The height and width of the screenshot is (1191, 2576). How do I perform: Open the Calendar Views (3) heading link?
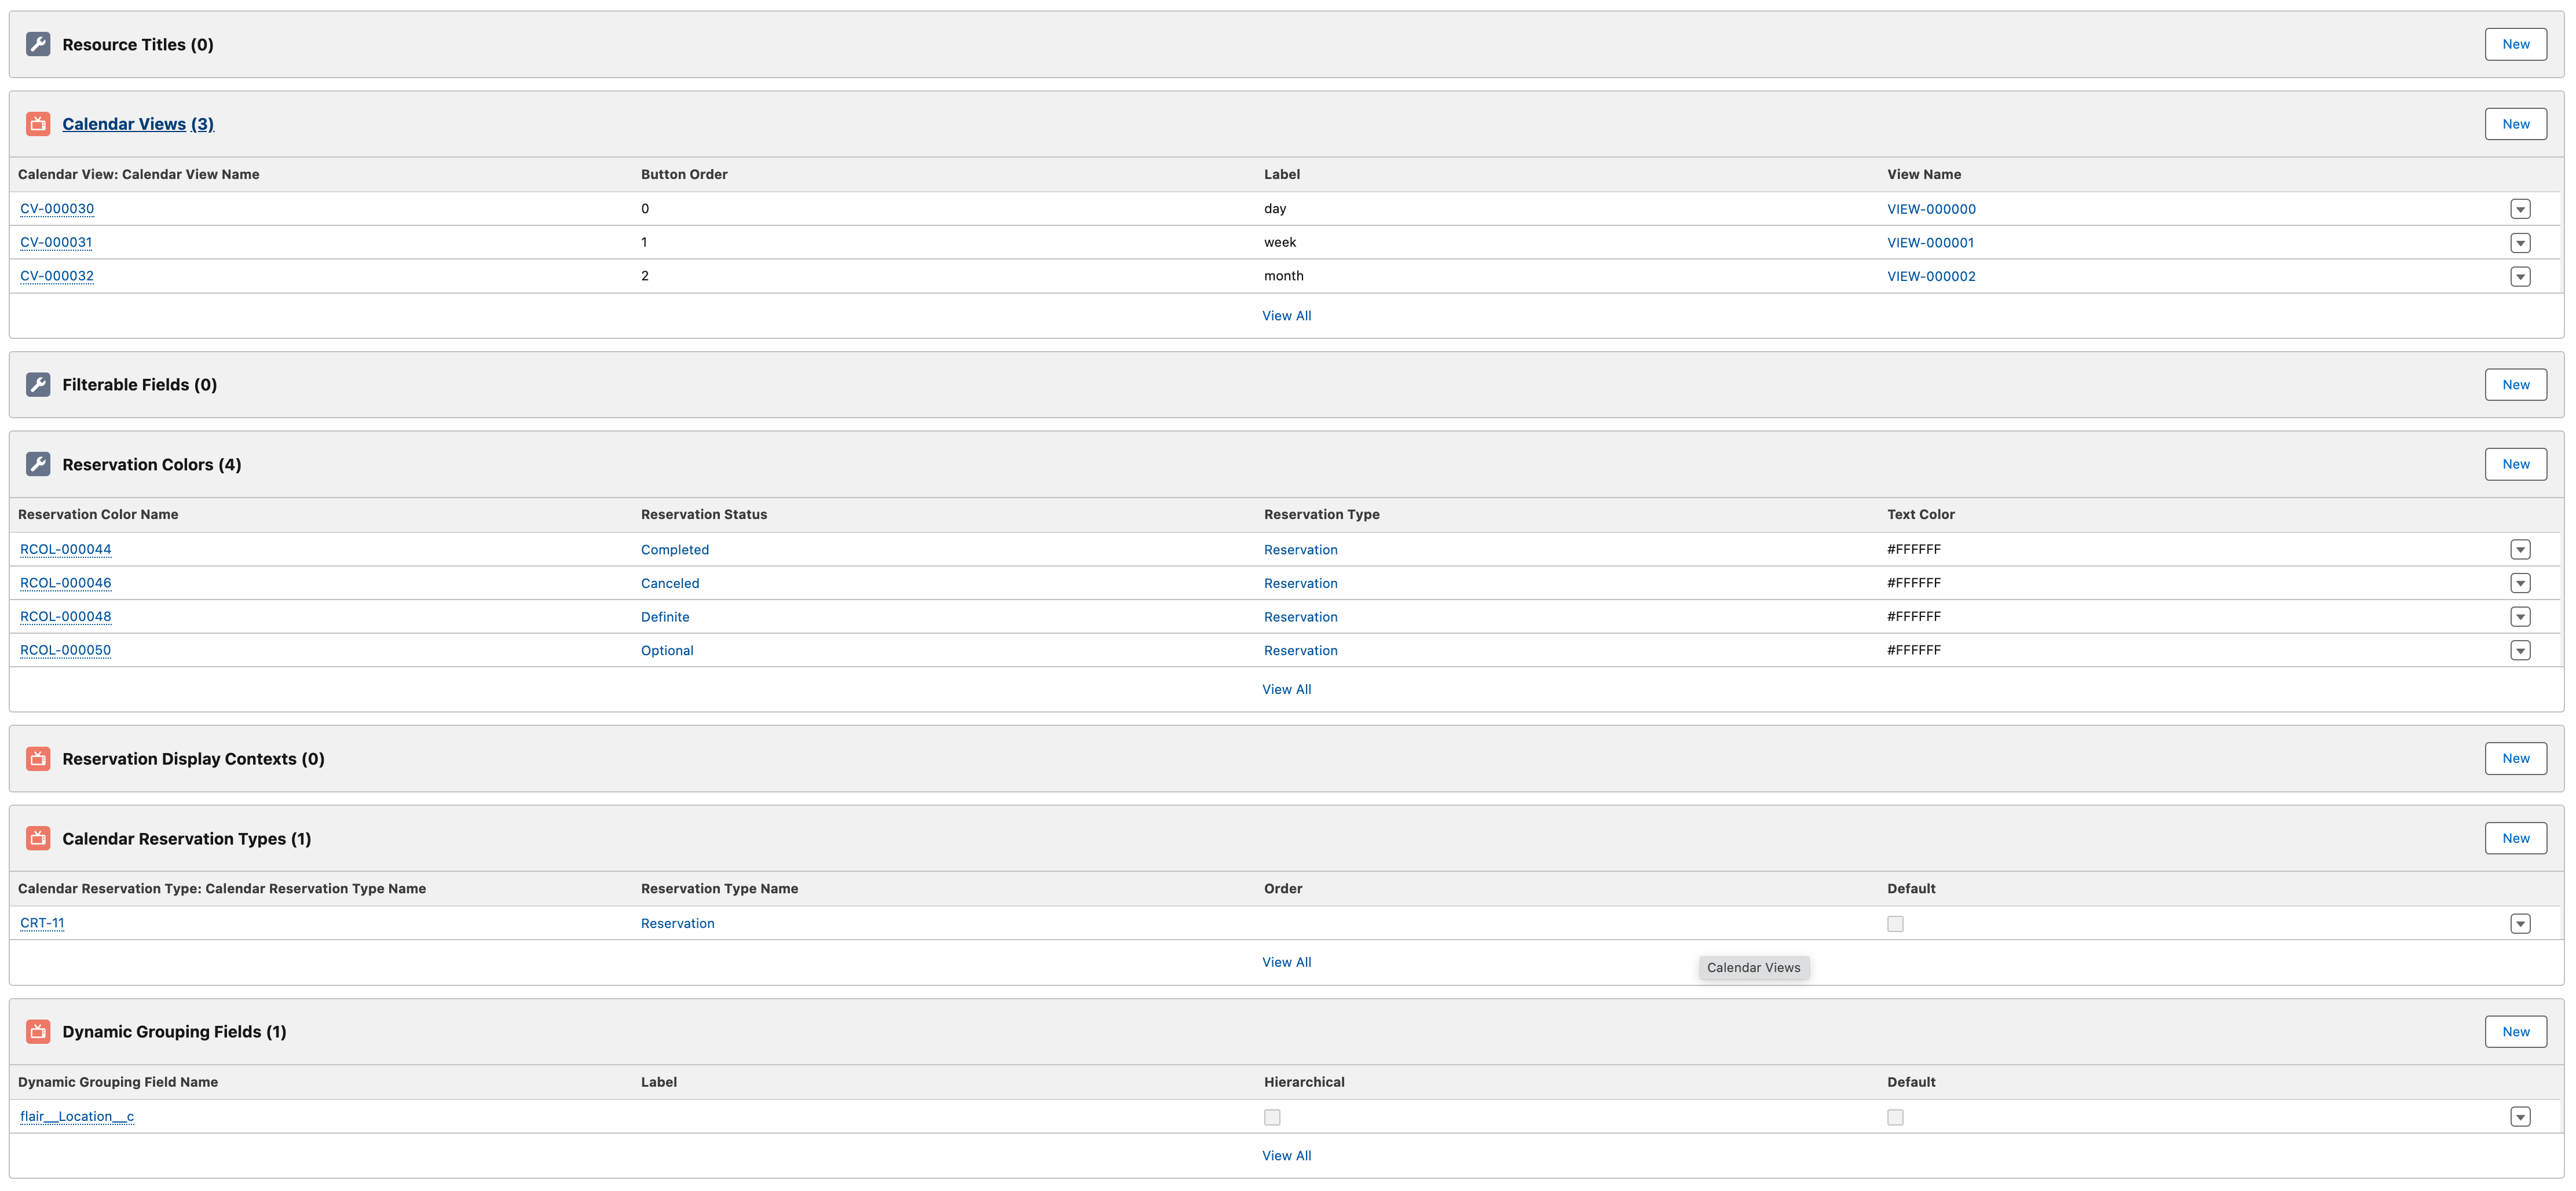click(x=138, y=124)
